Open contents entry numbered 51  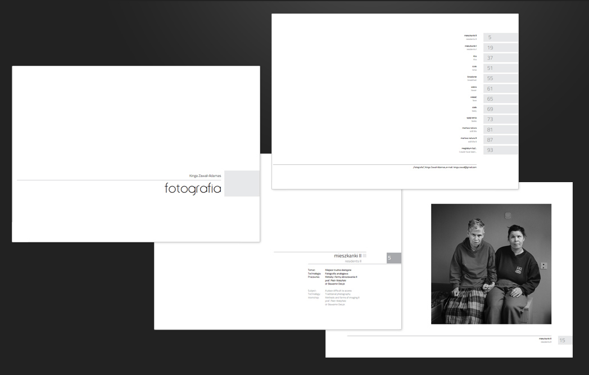[x=500, y=68]
